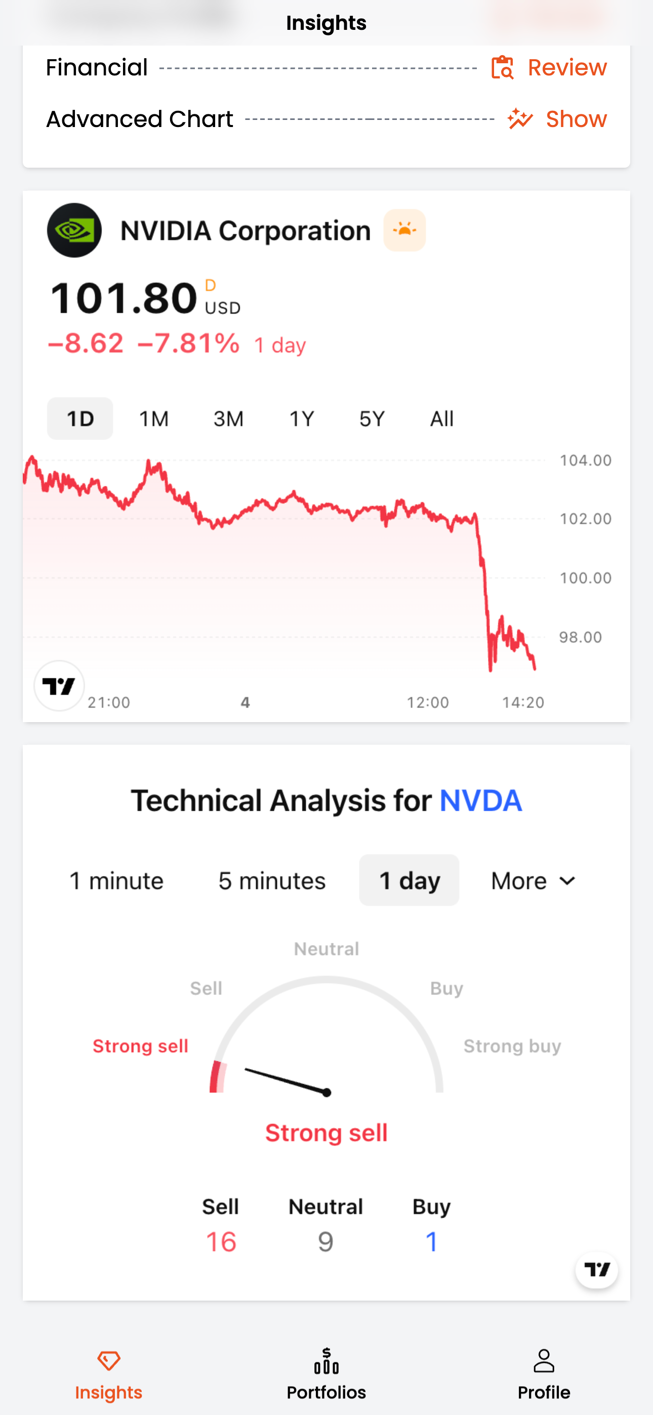The height and width of the screenshot is (1415, 653).
Task: Click the TradingView logo on price chart
Action: click(59, 686)
